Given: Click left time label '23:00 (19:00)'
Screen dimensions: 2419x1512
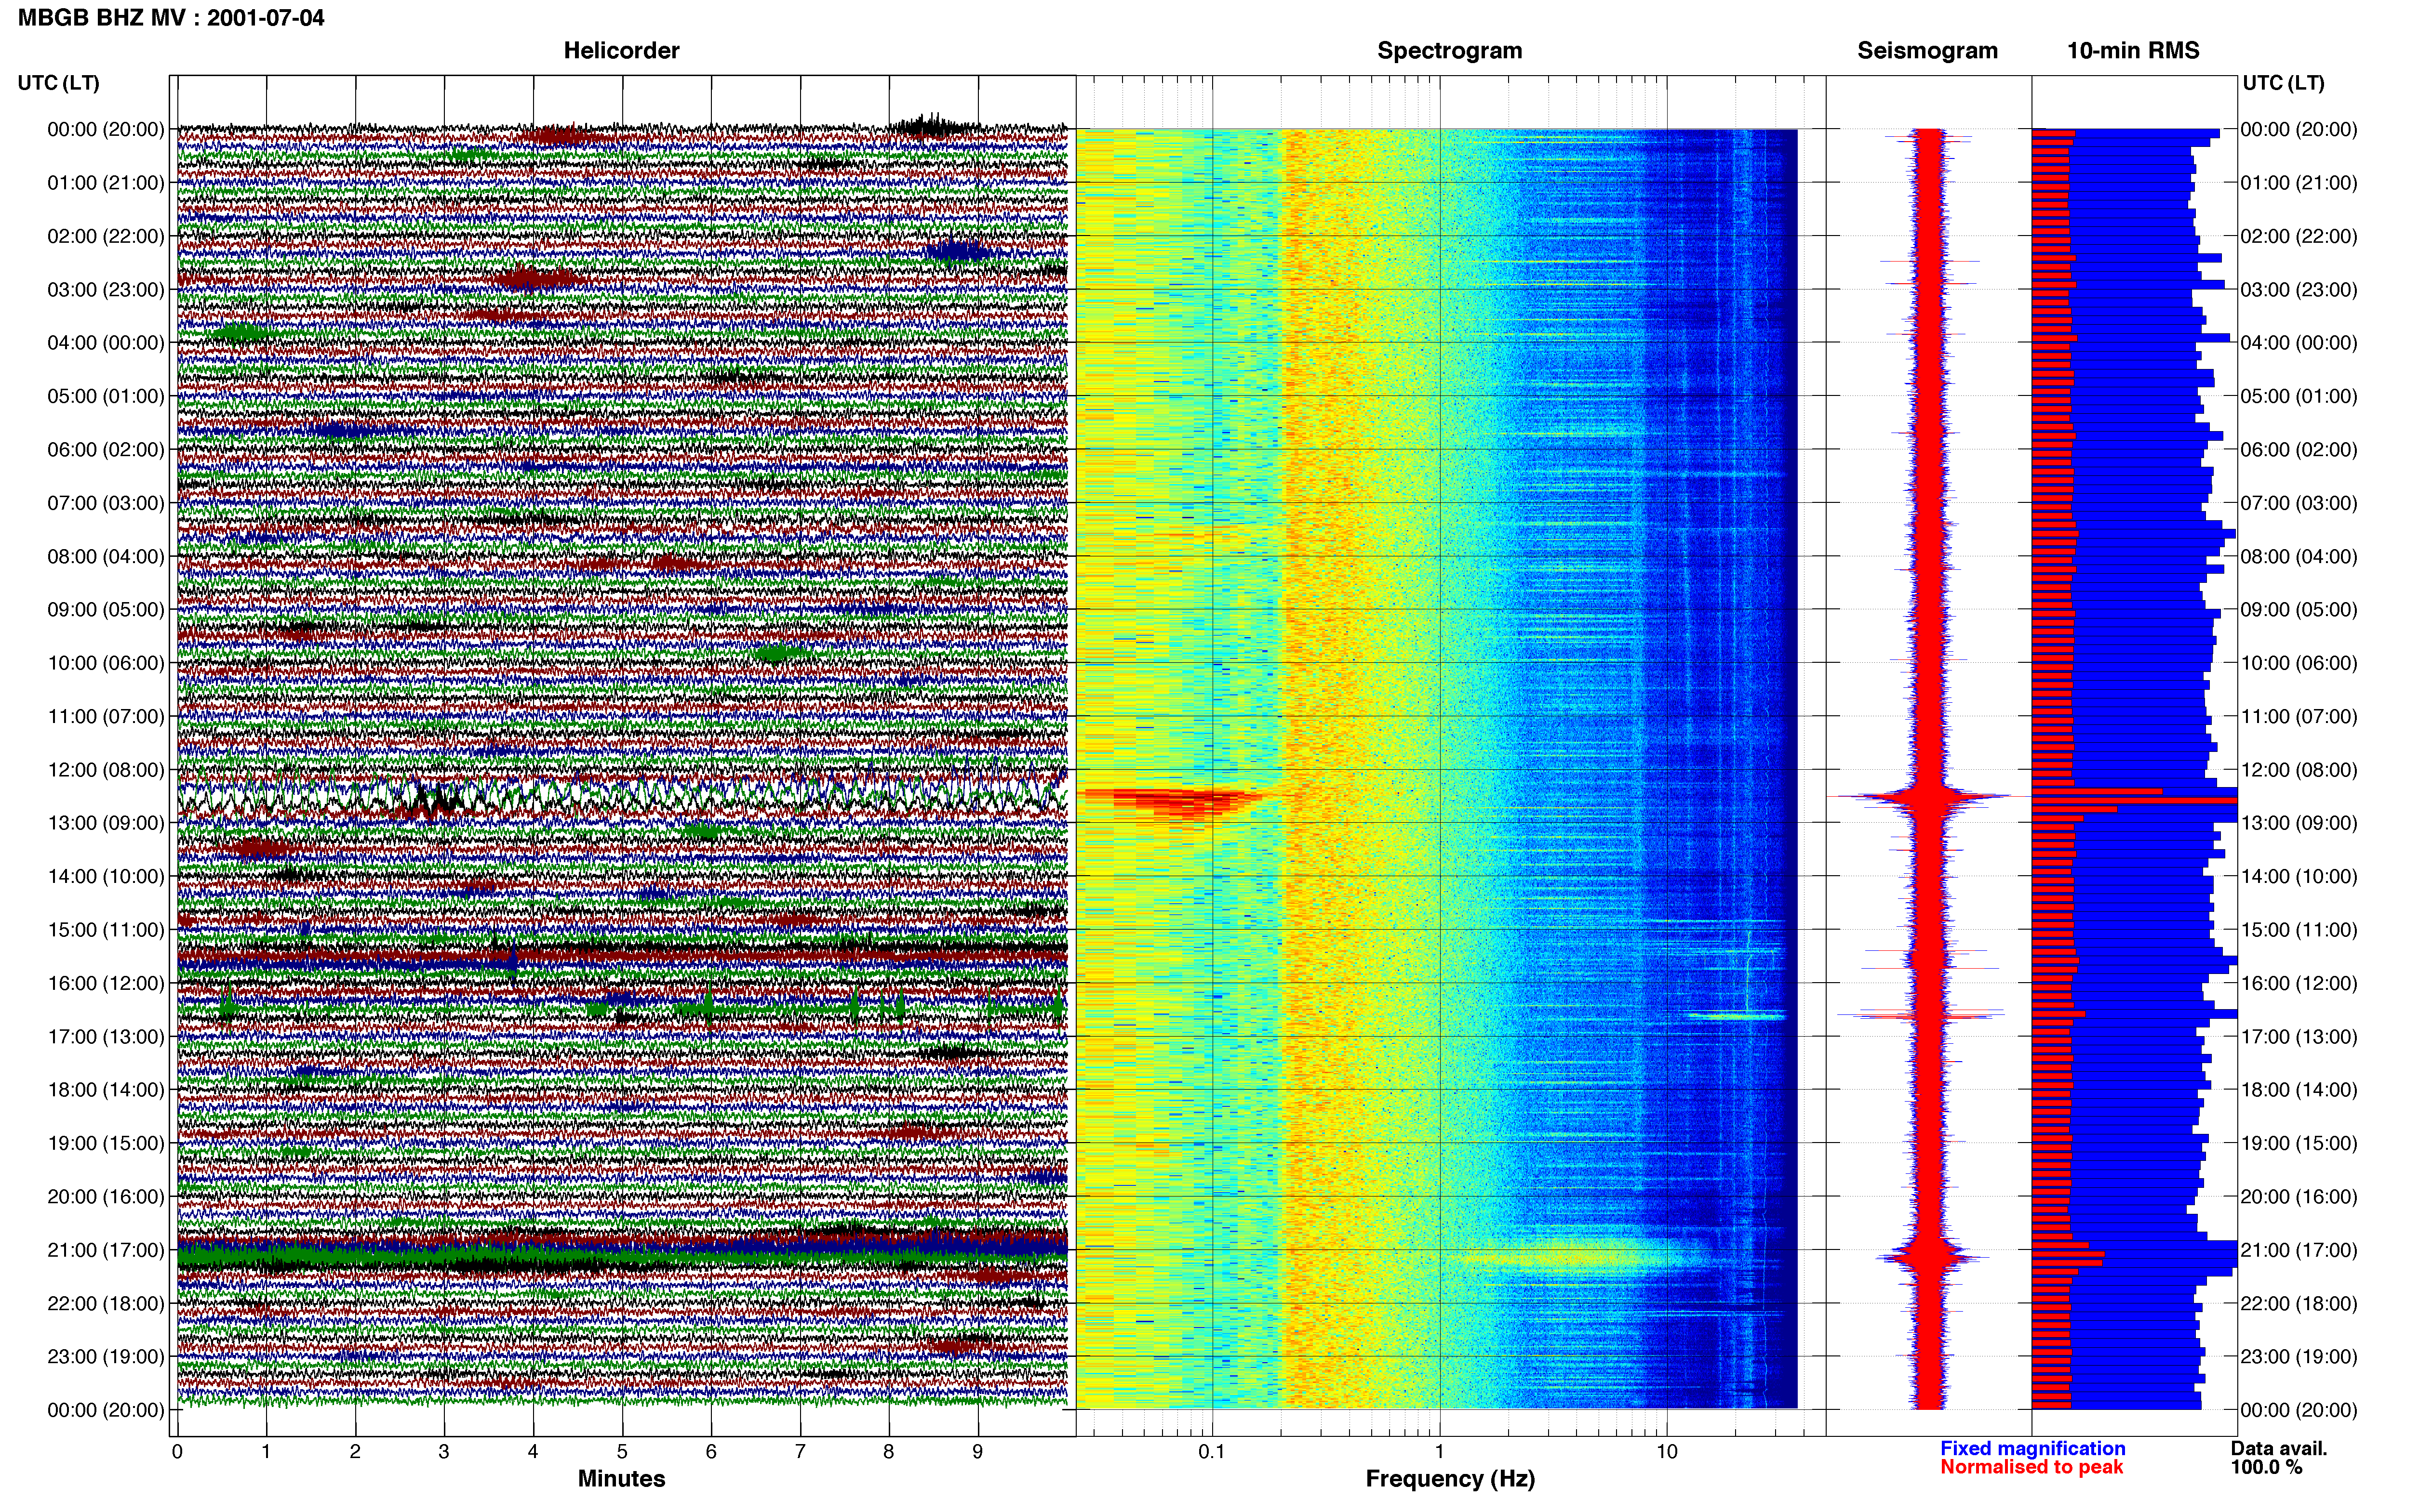Looking at the screenshot, I should (105, 1356).
